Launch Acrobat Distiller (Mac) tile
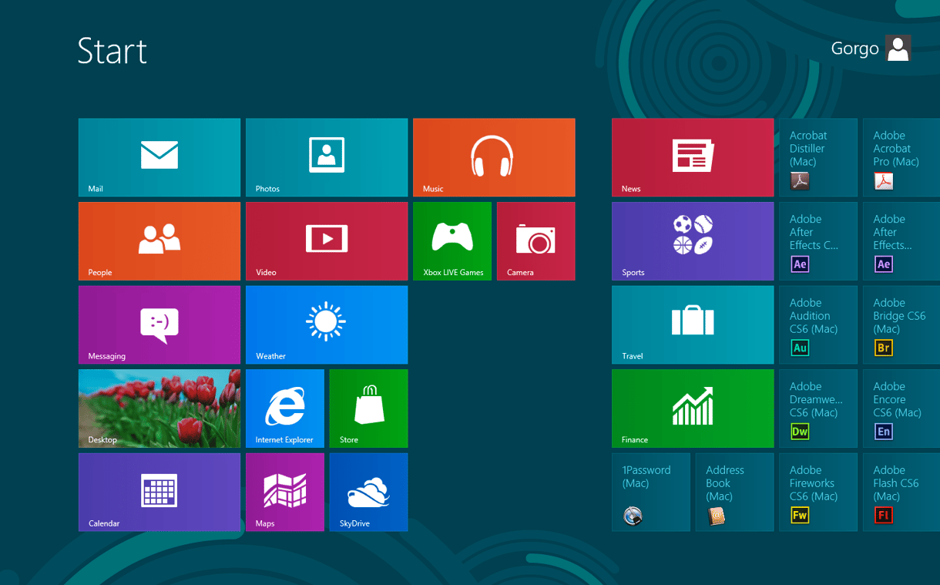The image size is (940, 585). pyautogui.click(x=818, y=157)
